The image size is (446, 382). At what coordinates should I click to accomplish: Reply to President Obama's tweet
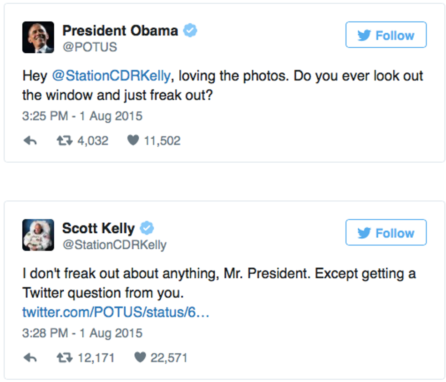(30, 141)
